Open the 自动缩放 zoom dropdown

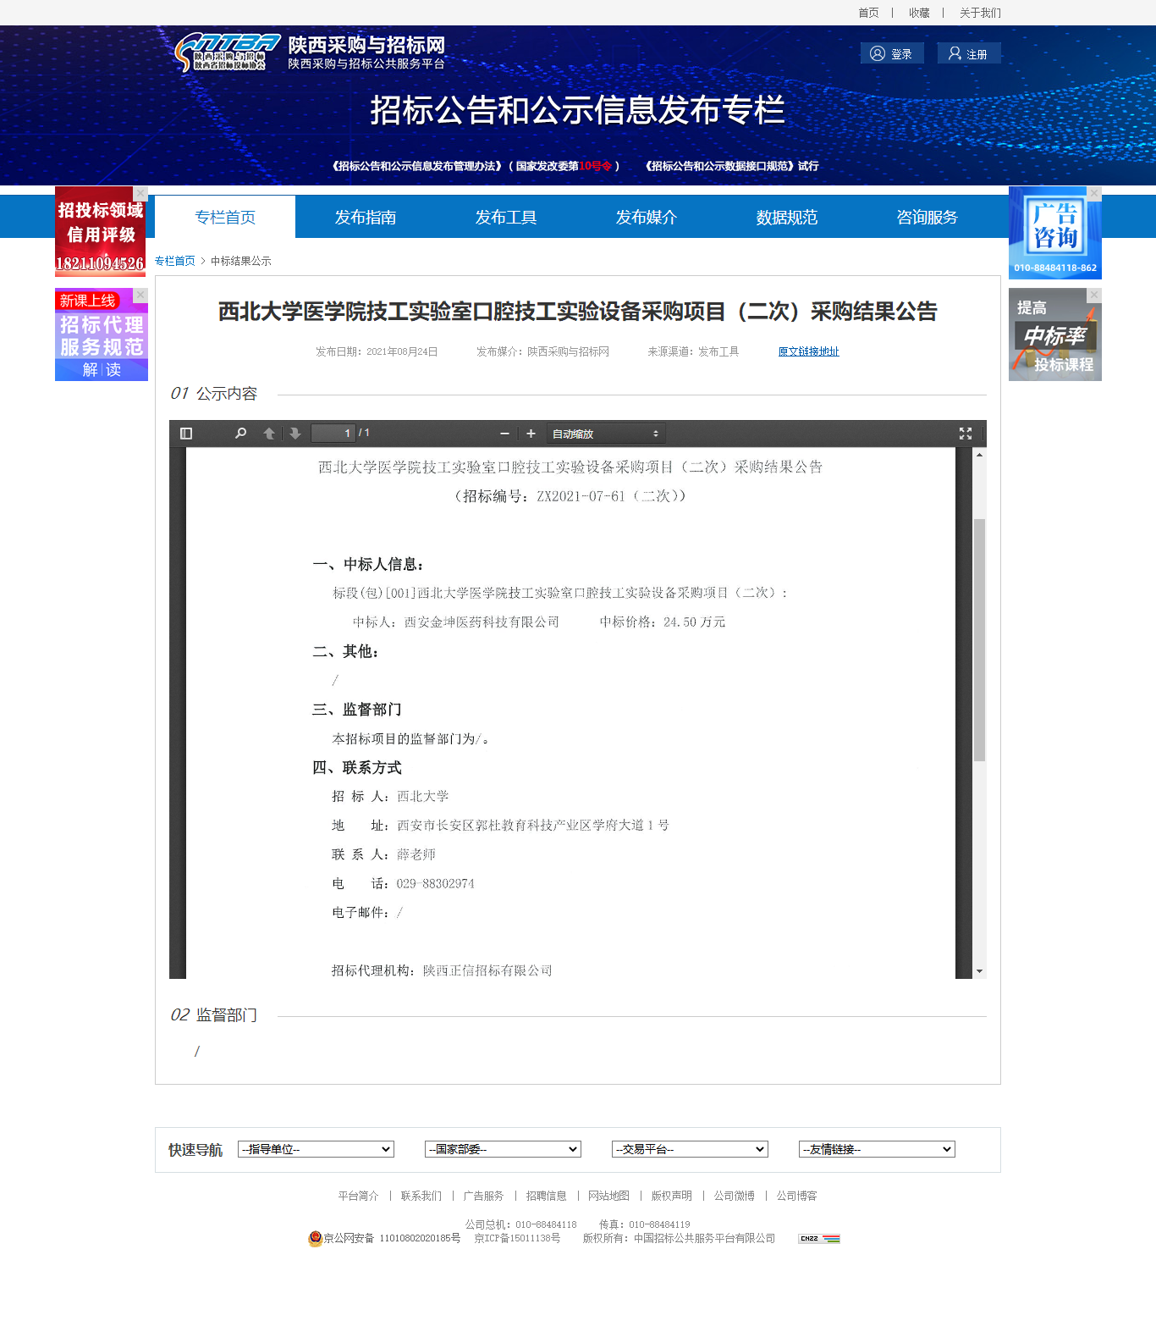coord(605,434)
